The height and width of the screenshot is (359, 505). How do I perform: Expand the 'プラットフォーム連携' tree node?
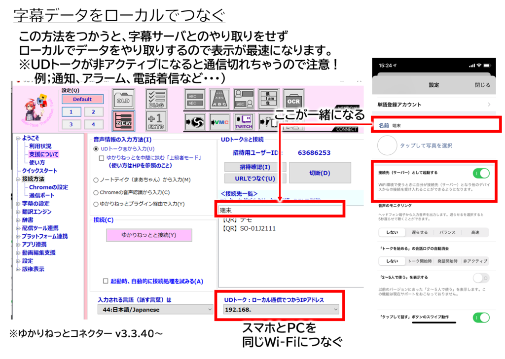(x=18, y=236)
